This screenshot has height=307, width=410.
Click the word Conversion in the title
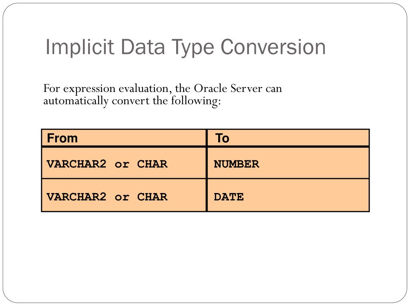(273, 47)
